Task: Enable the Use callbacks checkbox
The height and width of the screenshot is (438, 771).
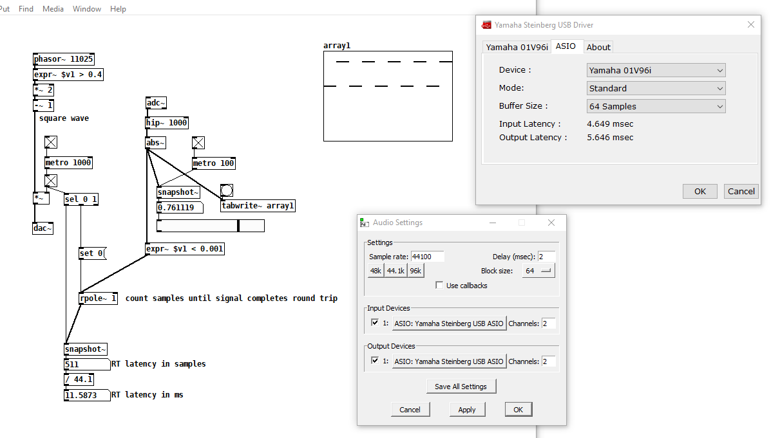Action: tap(439, 286)
